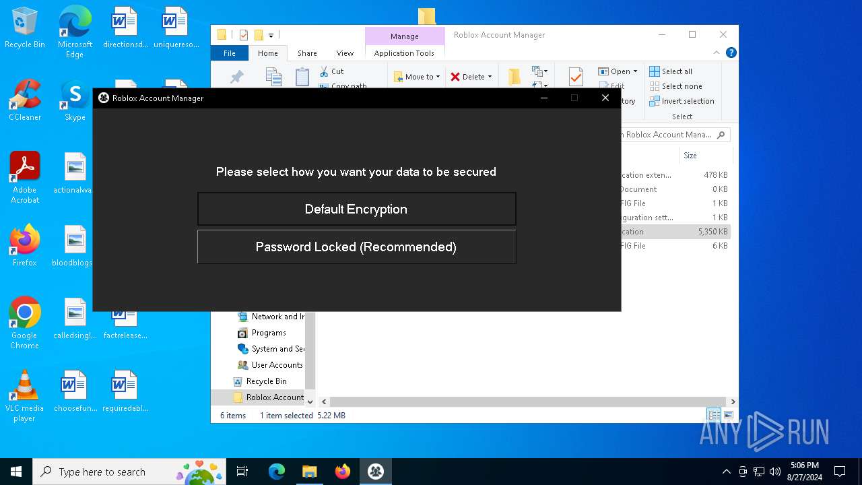The image size is (862, 485).
Task: Select System and Security tree item
Action: (x=271, y=349)
